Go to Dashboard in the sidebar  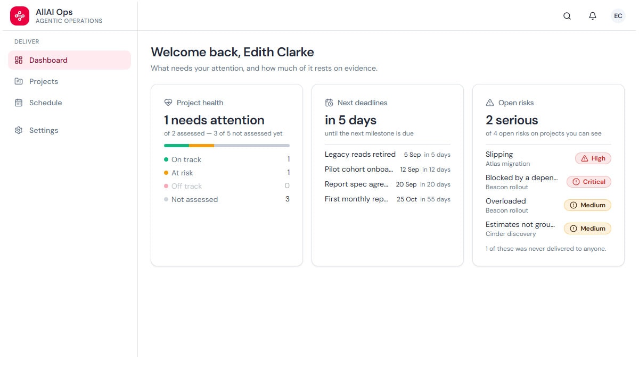point(69,60)
